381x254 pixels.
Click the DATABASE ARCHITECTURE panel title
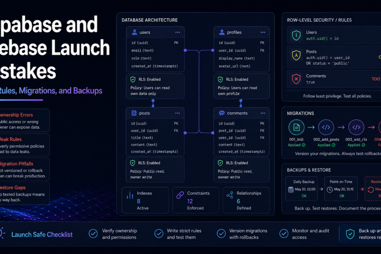tap(150, 20)
